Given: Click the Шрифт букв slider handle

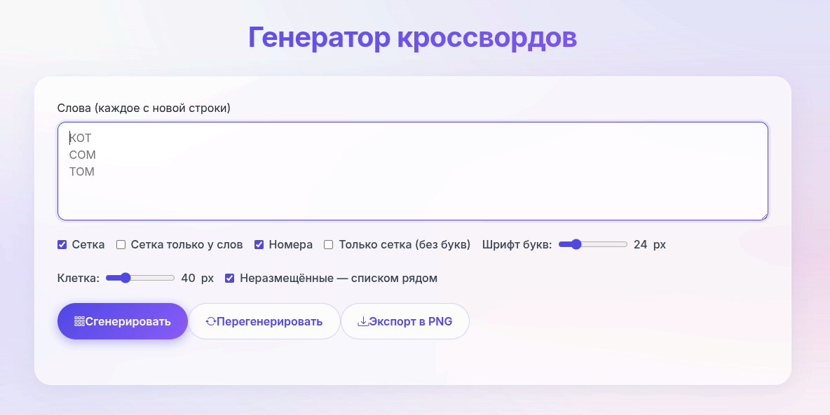Looking at the screenshot, I should point(576,244).
